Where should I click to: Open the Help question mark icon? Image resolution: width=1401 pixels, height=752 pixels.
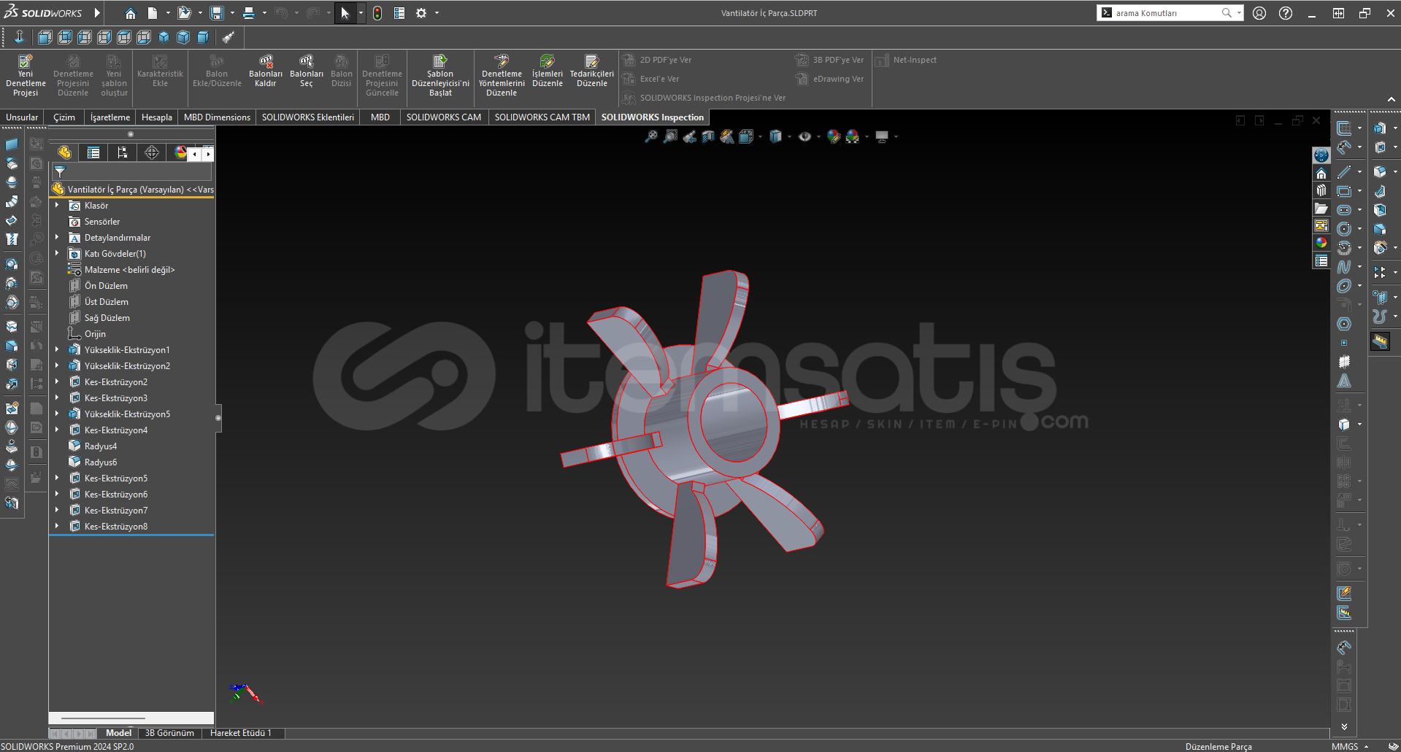(x=1286, y=13)
